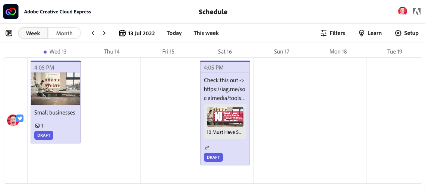This screenshot has width=425, height=187.
Task: Go to the previous week arrow
Action: coord(93,33)
